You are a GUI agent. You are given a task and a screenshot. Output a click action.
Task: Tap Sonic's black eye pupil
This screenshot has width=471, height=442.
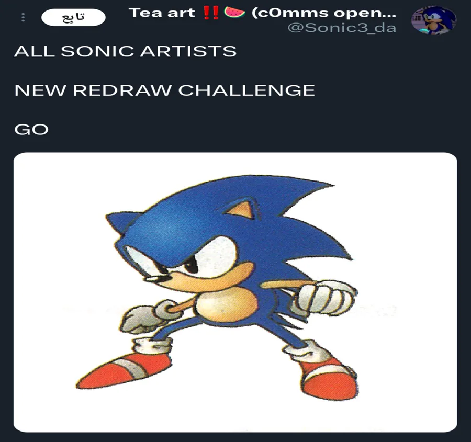(192, 267)
